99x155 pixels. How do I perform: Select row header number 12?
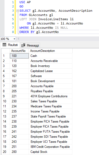[x=6, y=111]
